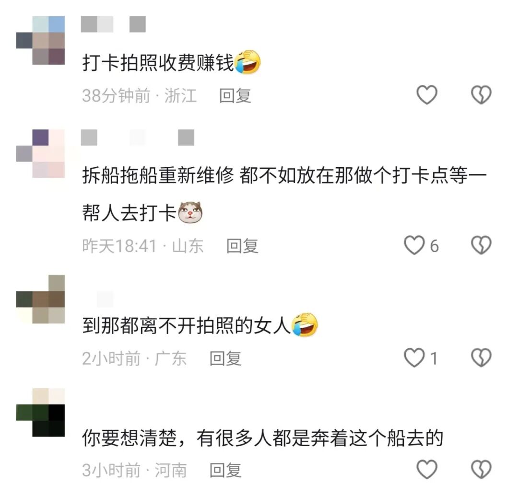The height and width of the screenshot is (495, 518).
Task: Like the 河南 comment about 奔着这个船去
Action: pos(427,469)
